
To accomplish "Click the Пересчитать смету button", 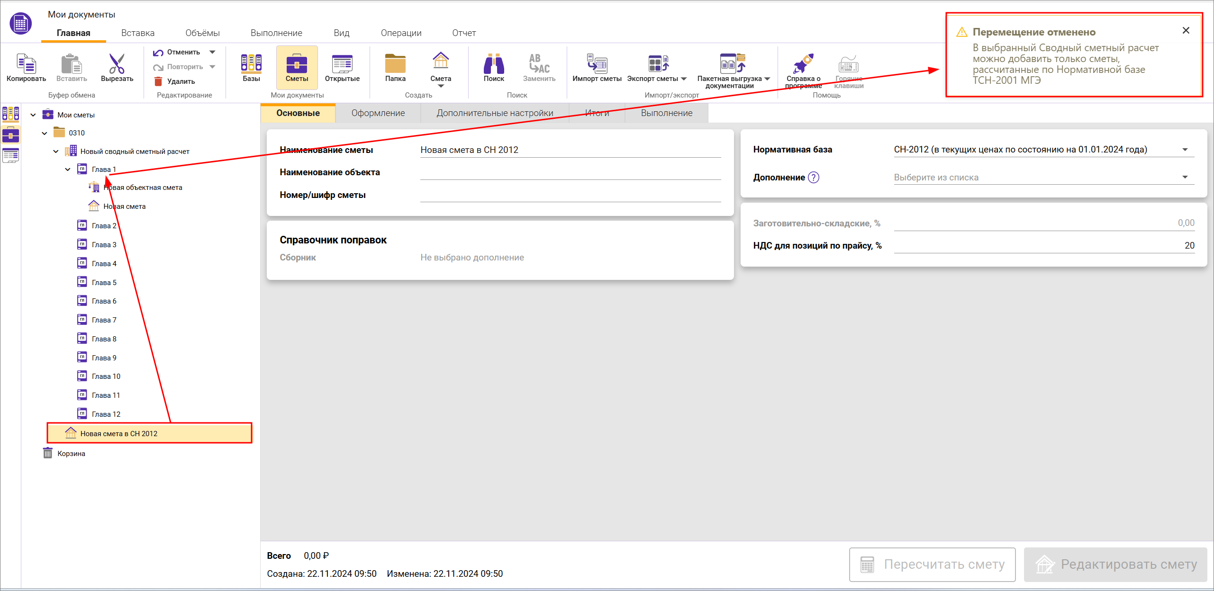I will click(932, 564).
